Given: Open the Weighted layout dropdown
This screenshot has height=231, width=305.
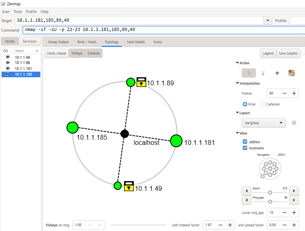Looking at the screenshot, I should tap(264, 123).
